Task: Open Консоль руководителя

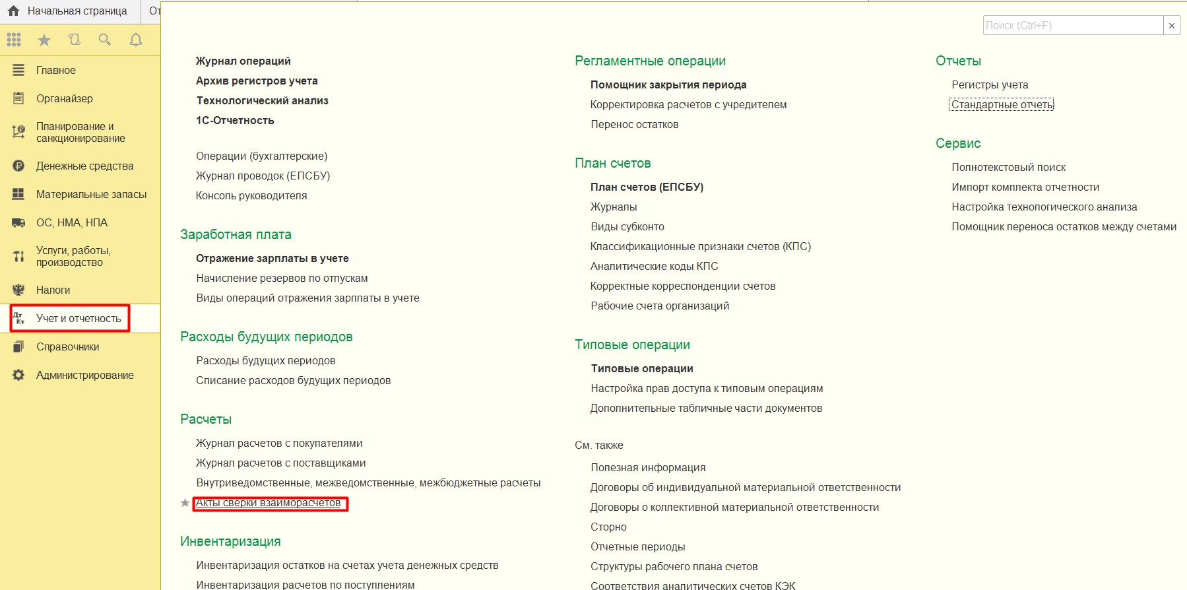Action: 251,195
